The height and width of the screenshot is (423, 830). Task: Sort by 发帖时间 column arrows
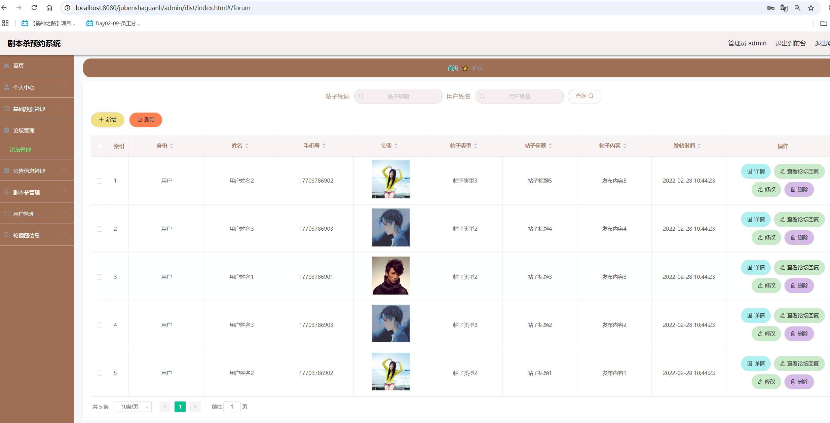coord(699,146)
